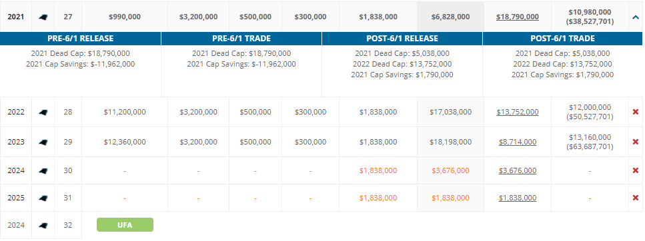The width and height of the screenshot is (645, 241).
Task: Open the $18,790,000 dead cap link
Action: tap(518, 17)
